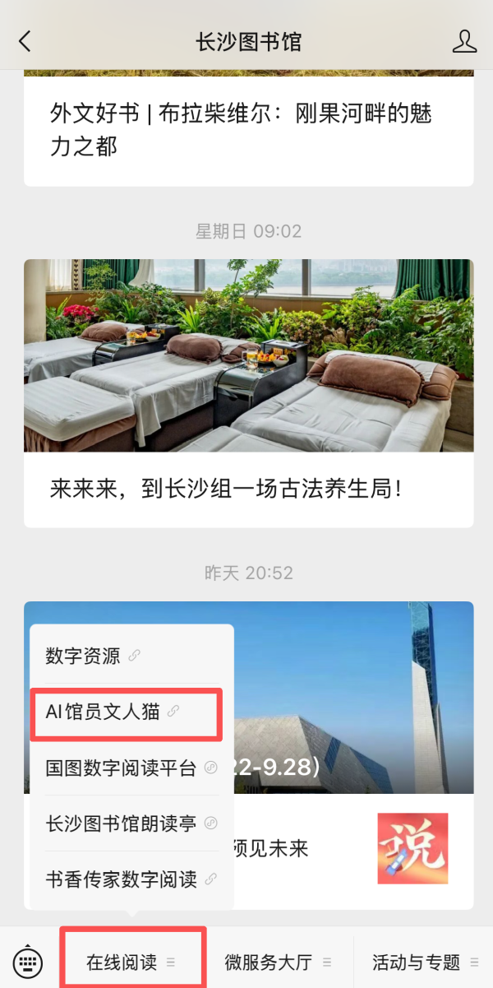Open the account profile icon
This screenshot has height=988, width=493.
pyautogui.click(x=464, y=41)
